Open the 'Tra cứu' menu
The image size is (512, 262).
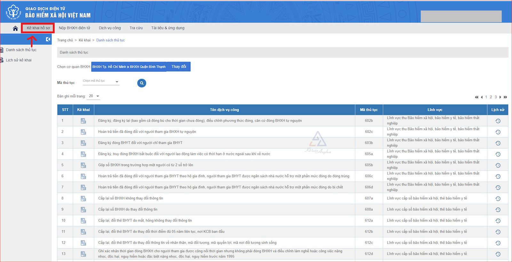pos(136,28)
